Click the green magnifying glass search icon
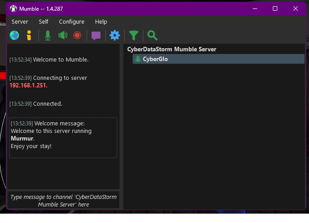The height and width of the screenshot is (223, 309). 153,35
